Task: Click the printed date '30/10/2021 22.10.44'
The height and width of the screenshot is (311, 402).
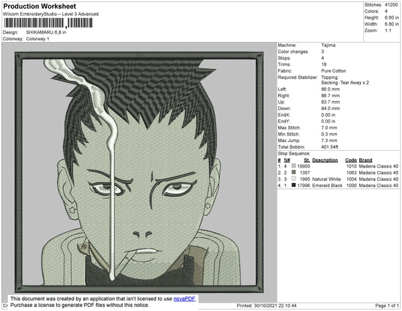Action: coord(275,306)
